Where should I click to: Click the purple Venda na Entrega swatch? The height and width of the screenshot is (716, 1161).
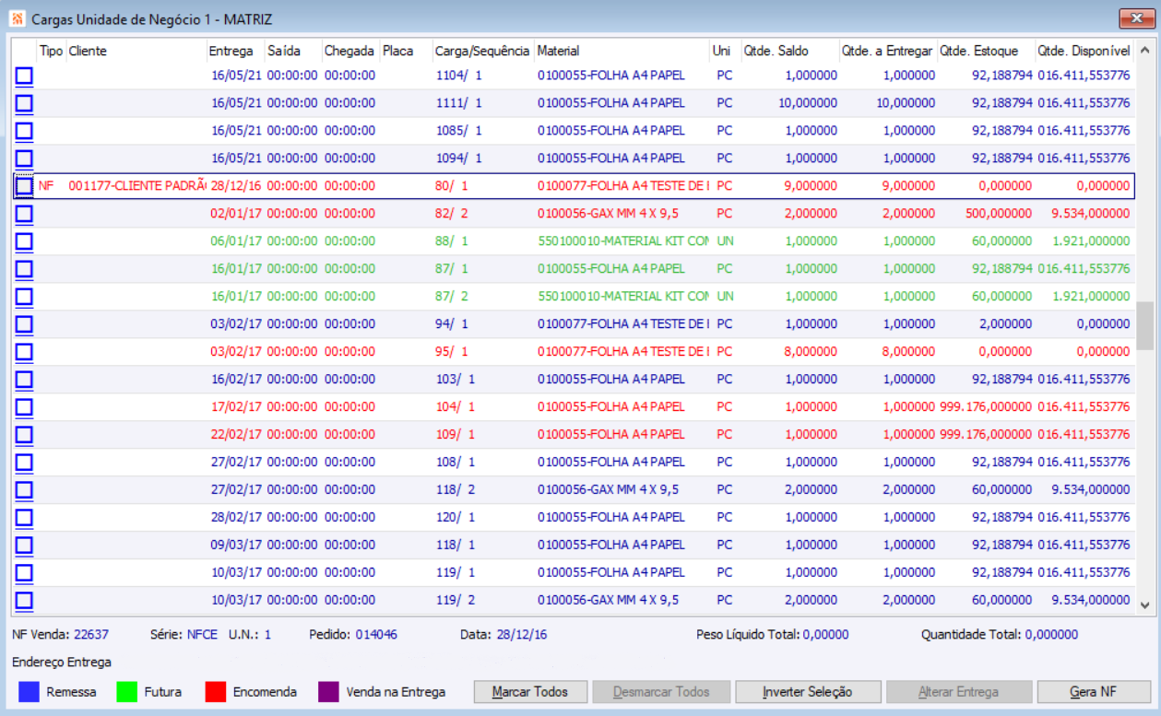click(x=329, y=692)
